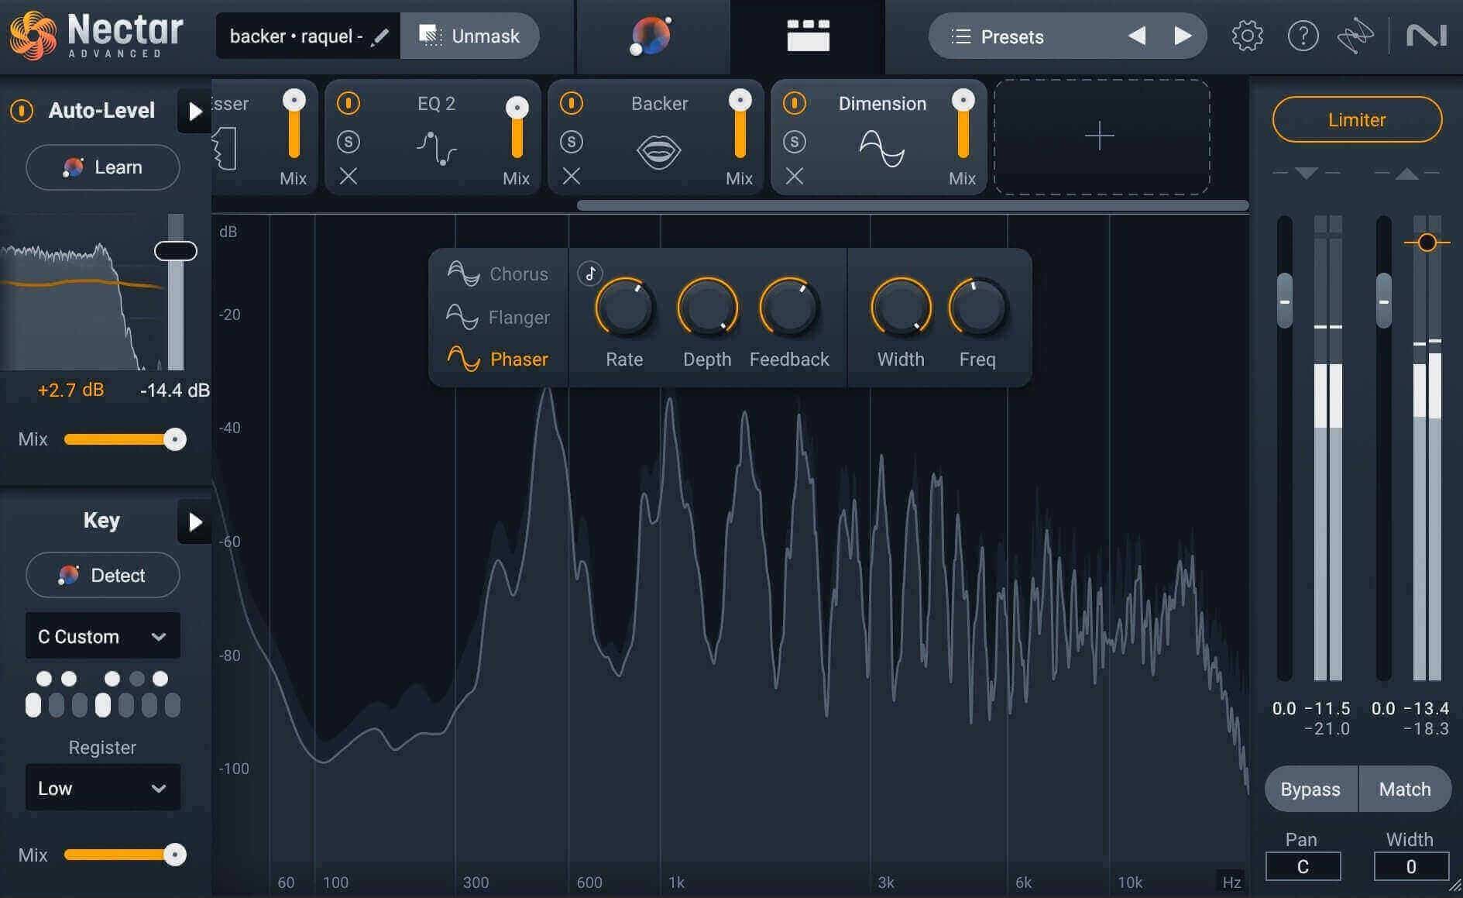This screenshot has height=898, width=1463.
Task: Select previous preset arrow
Action: point(1137,36)
